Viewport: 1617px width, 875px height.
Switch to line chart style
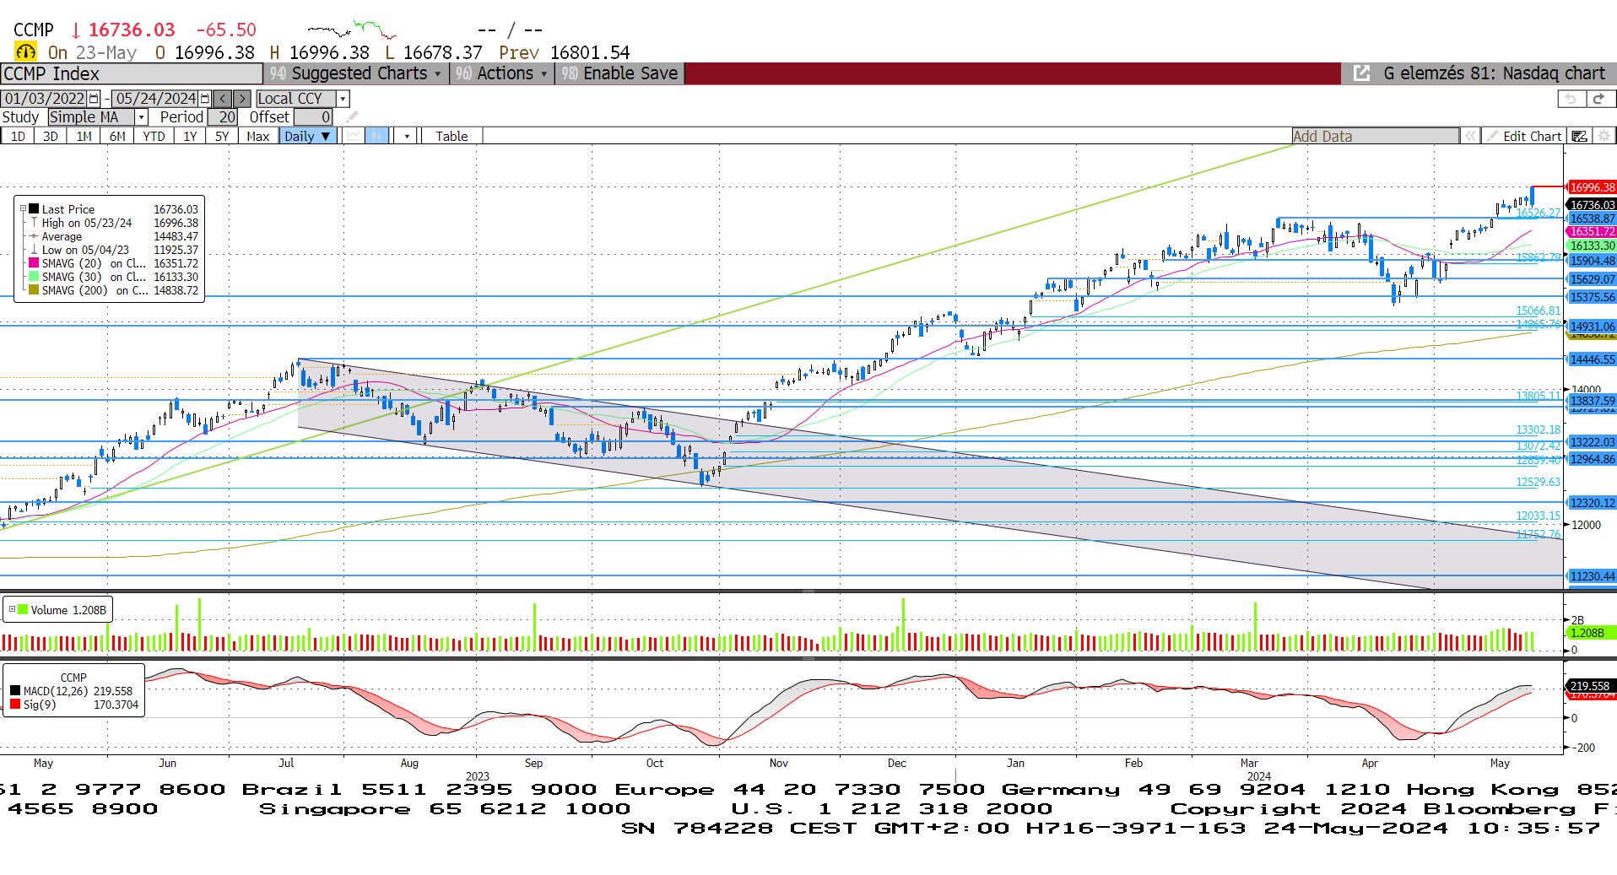pos(354,136)
